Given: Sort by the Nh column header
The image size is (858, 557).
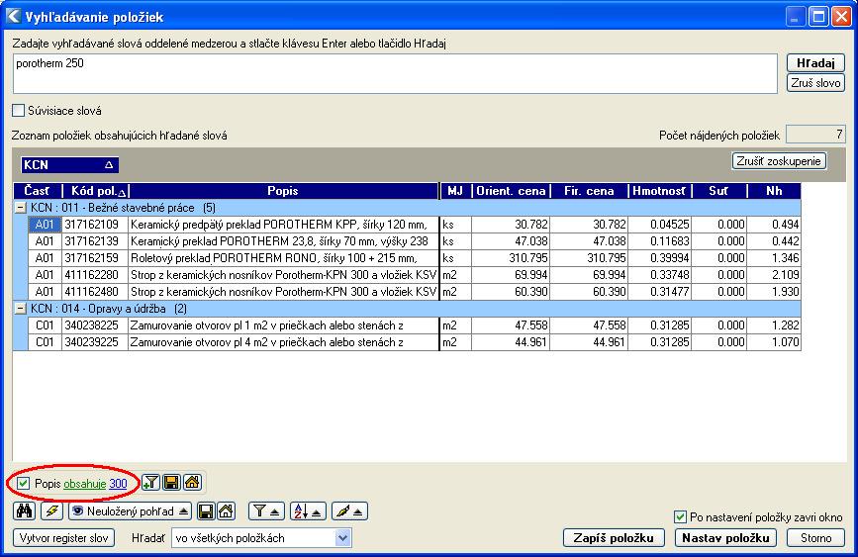Looking at the screenshot, I should (x=774, y=191).
